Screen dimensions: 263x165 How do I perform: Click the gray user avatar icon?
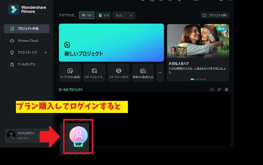tap(11, 135)
